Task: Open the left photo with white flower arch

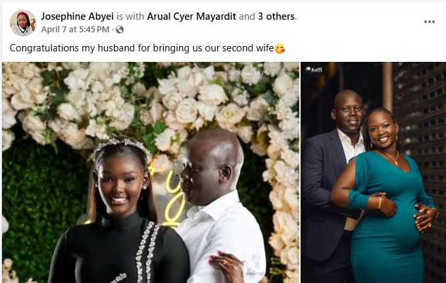Action: (x=151, y=172)
